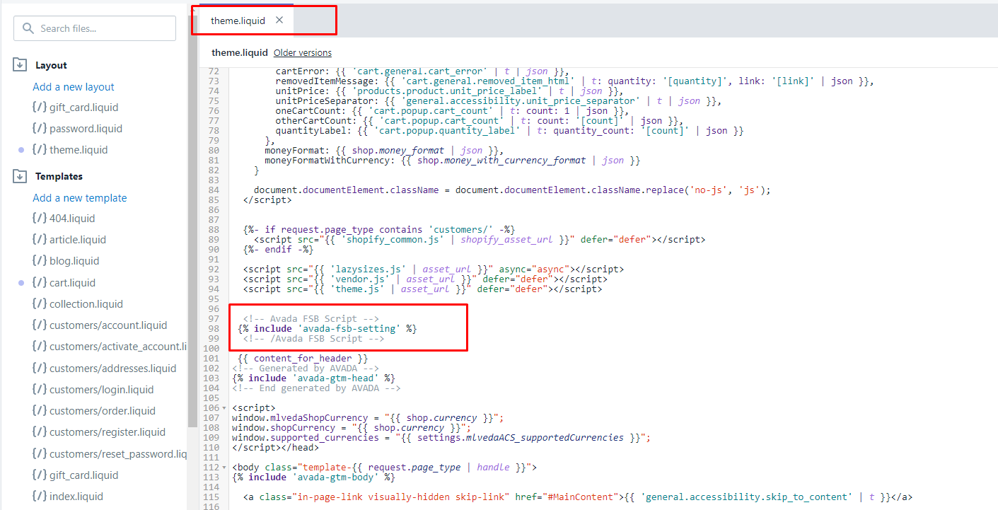
Task: Open theme.liquid in the sidebar
Action: [79, 150]
